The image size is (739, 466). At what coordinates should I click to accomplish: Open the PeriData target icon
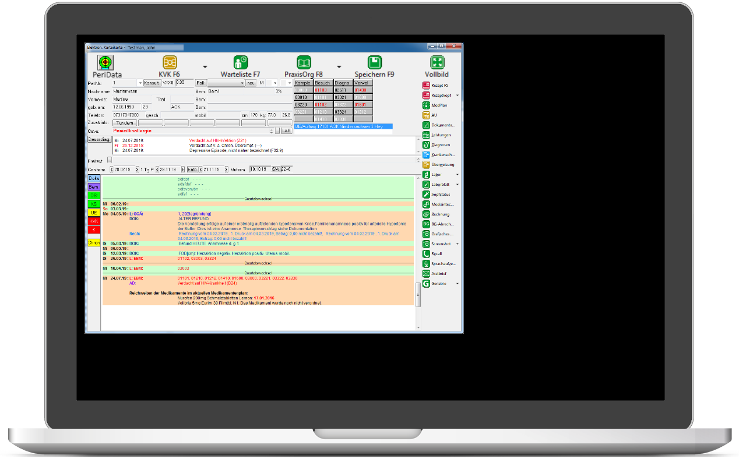[x=105, y=63]
